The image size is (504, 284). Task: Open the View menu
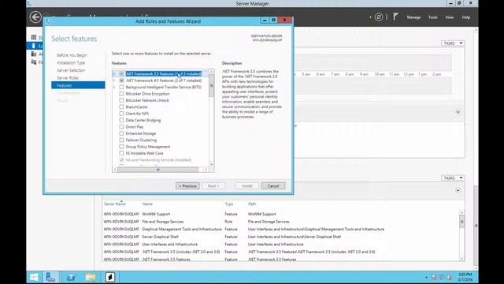tap(450, 17)
